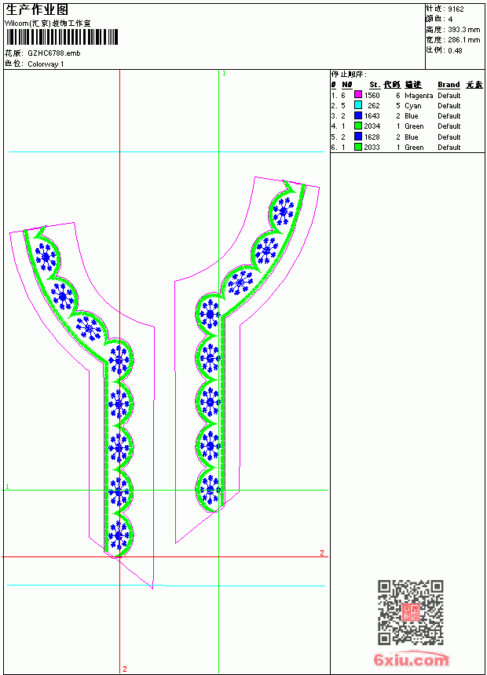
Task: Select the green swatch with 2034 stitches
Action: 357,126
